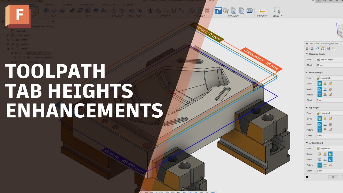Select Stock bottom icon under Retract Height
The height and width of the screenshot is (193, 343).
click(325, 84)
